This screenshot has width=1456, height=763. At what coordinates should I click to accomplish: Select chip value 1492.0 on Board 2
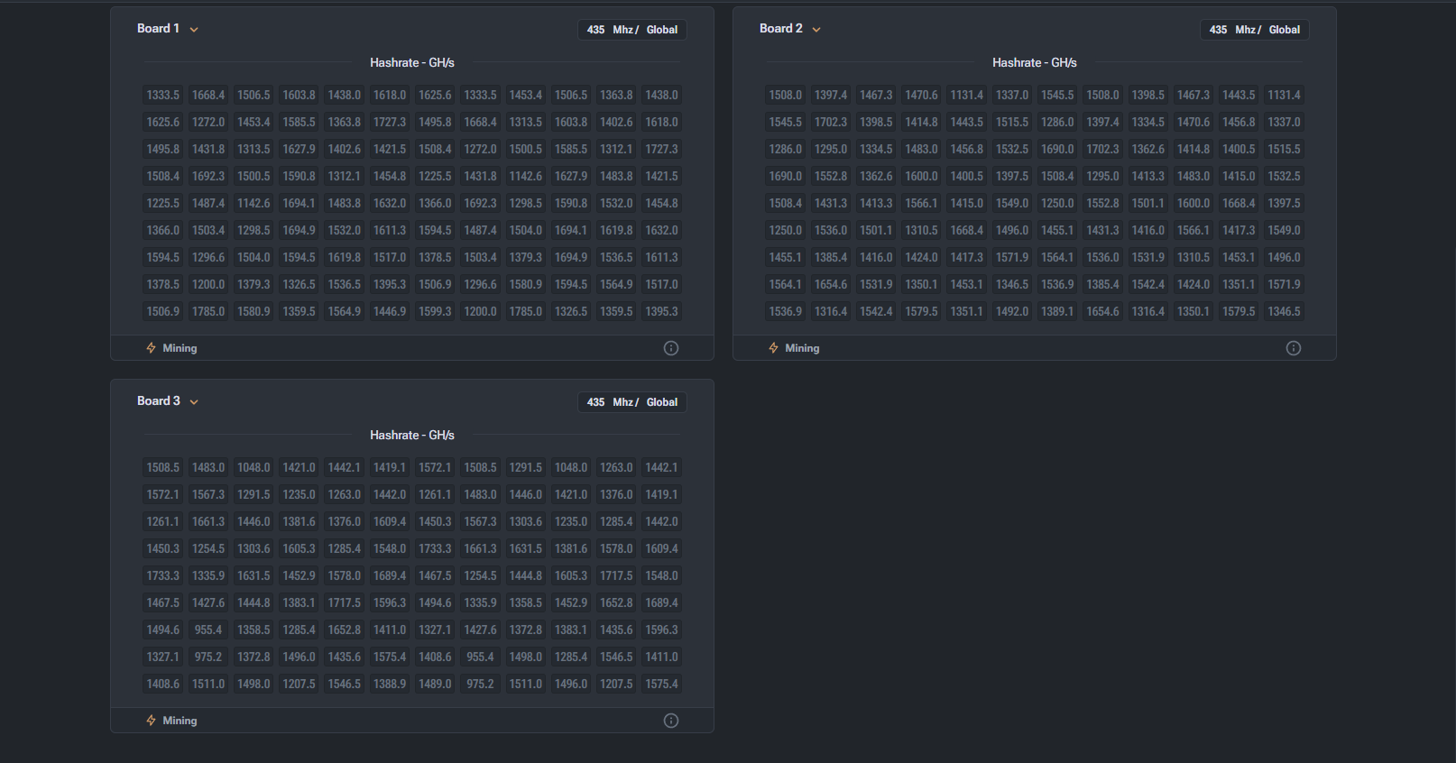1012,311
